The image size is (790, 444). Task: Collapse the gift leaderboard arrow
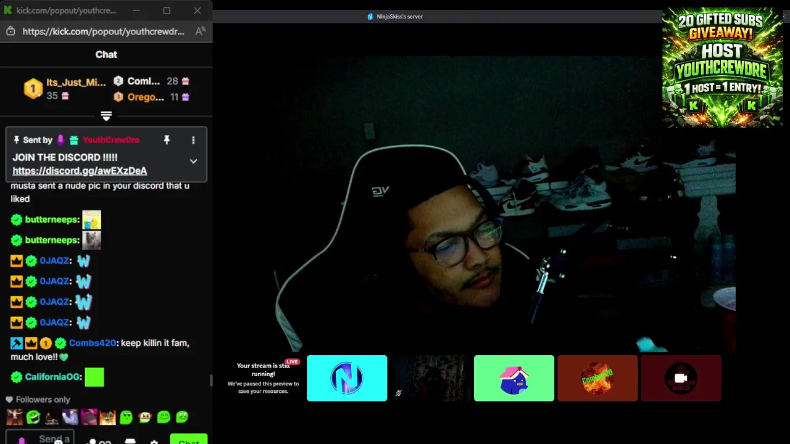coord(106,116)
